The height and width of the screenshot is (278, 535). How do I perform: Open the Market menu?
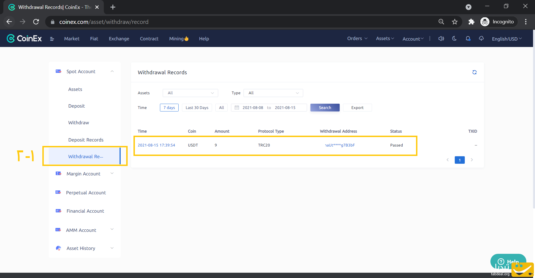click(x=72, y=39)
